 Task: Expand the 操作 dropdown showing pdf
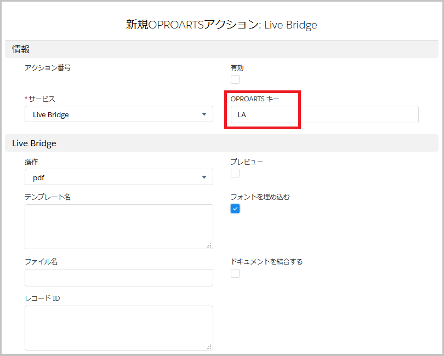coord(118,177)
